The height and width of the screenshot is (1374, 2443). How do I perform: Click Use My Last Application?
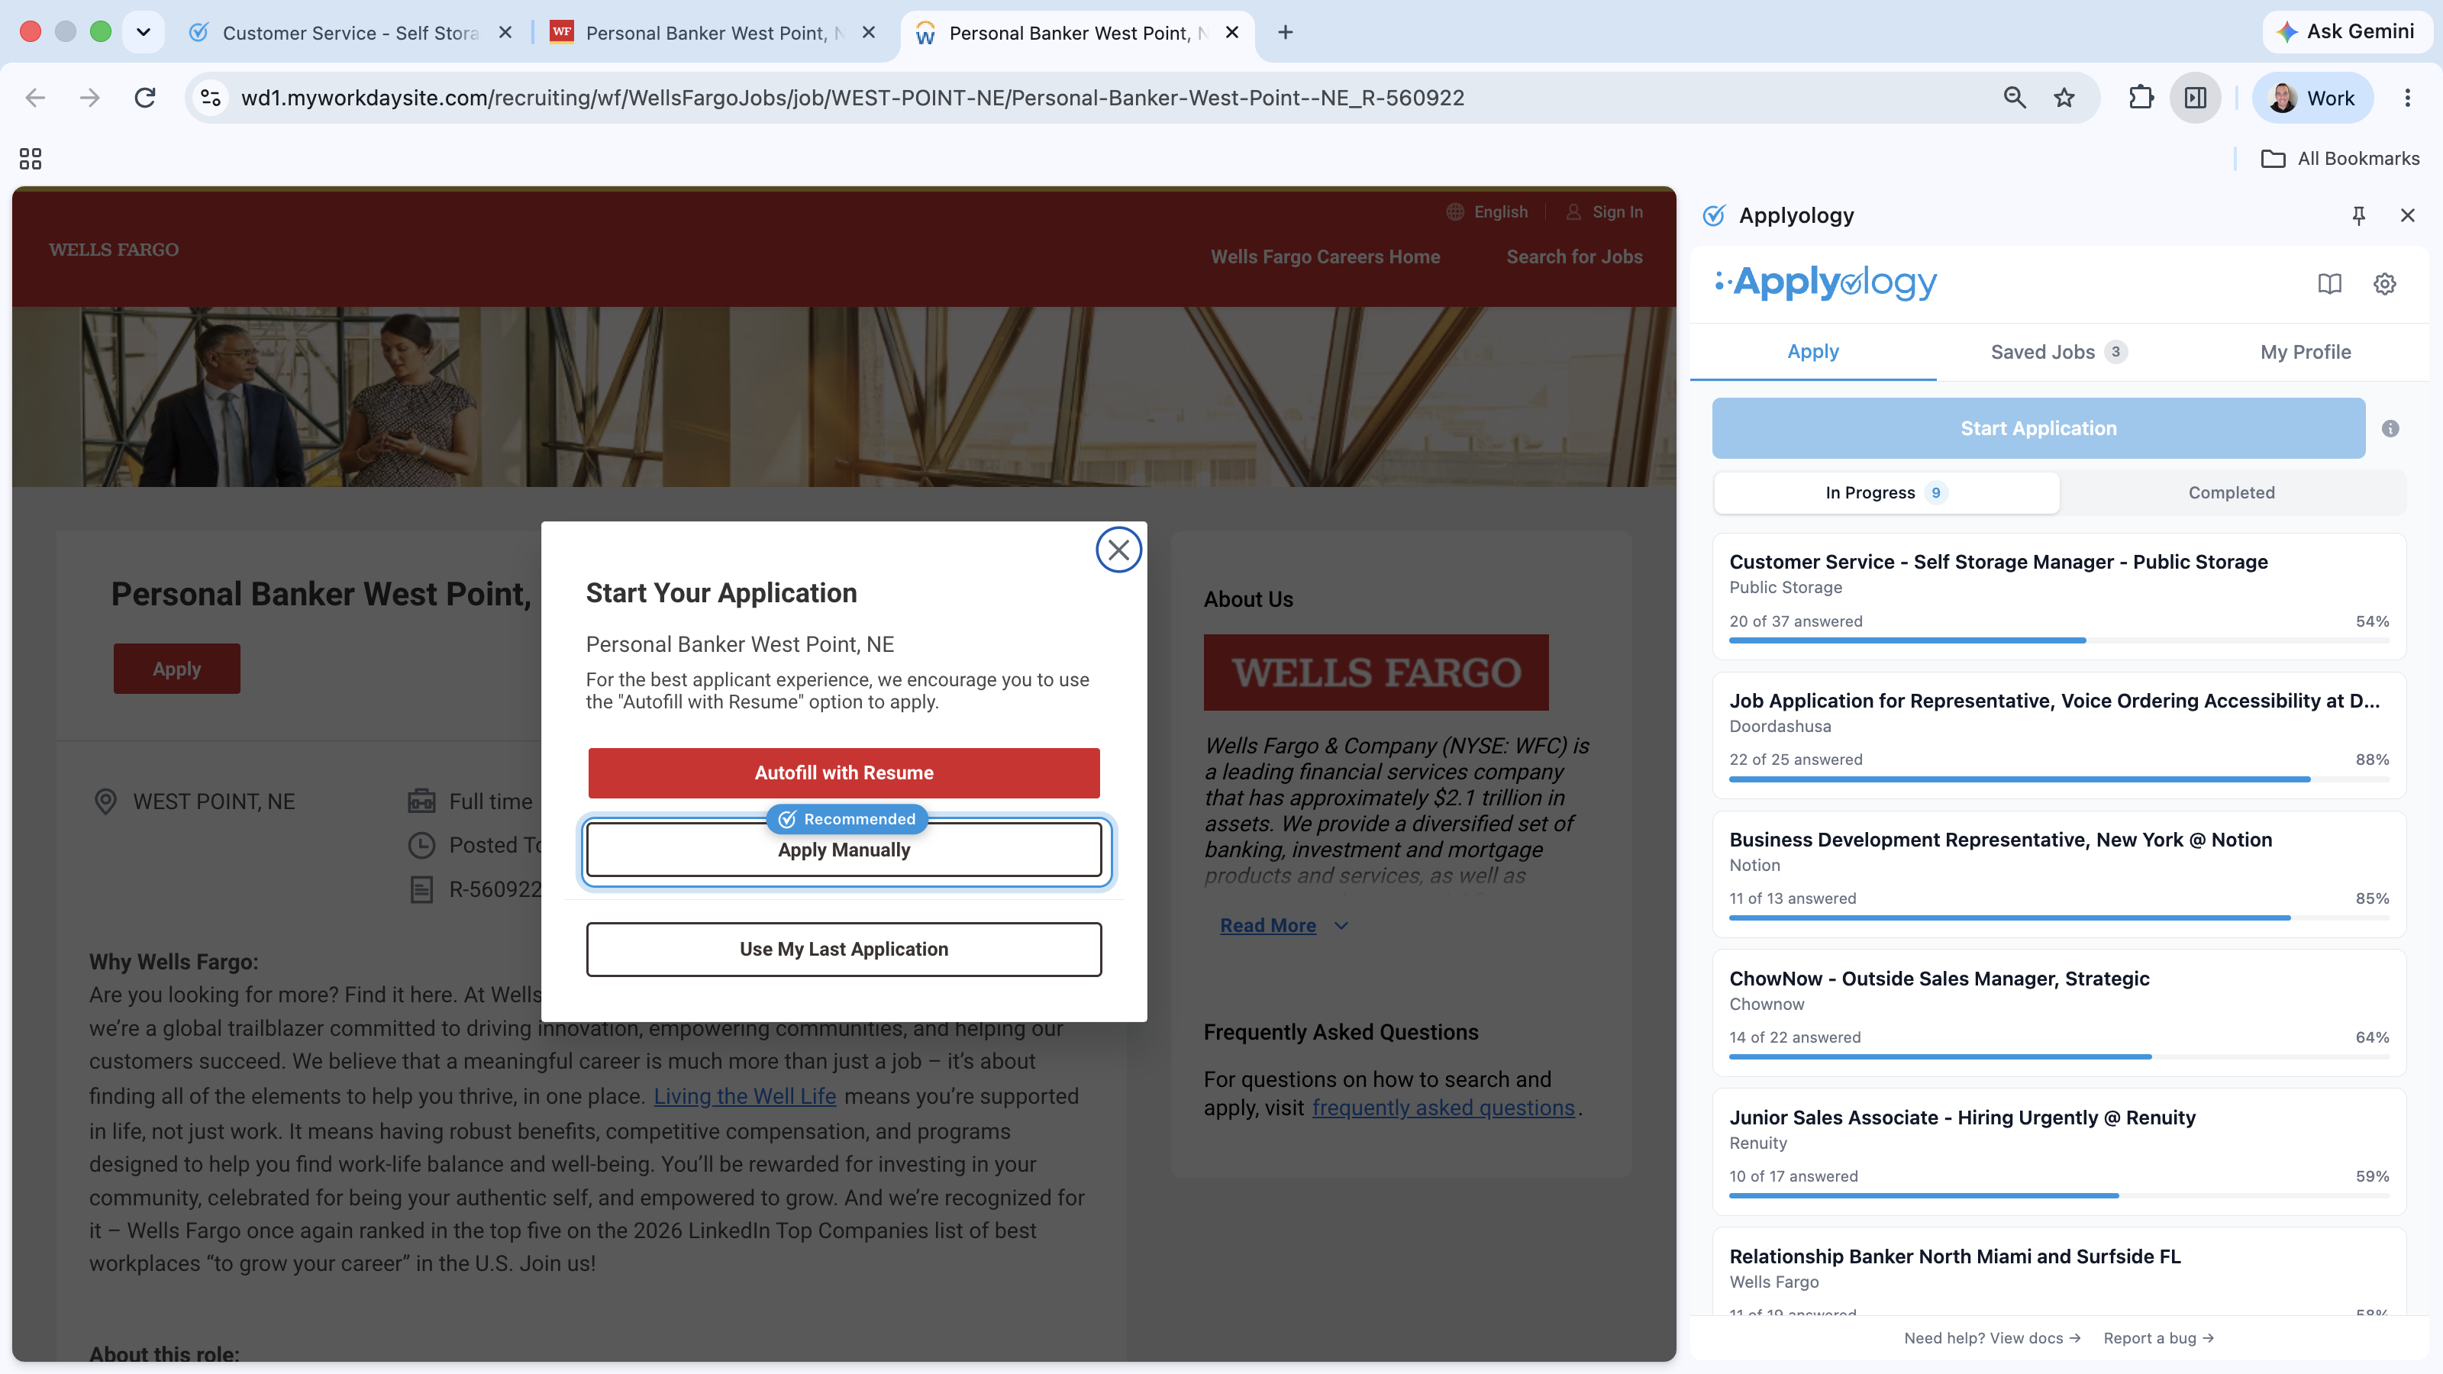(843, 949)
